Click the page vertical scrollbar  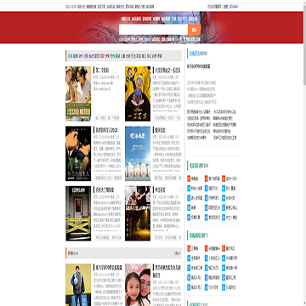tap(304, 153)
